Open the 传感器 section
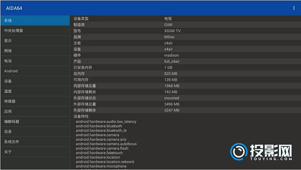 coord(35,101)
